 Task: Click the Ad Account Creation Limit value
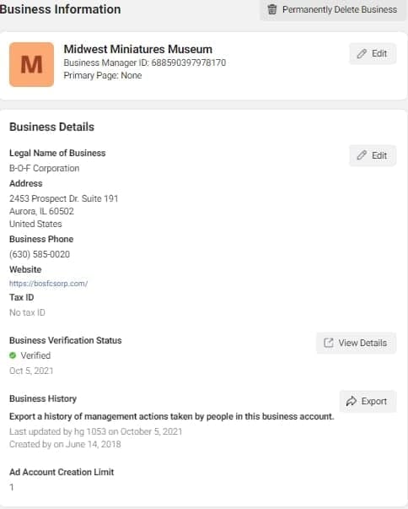12,487
